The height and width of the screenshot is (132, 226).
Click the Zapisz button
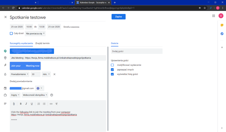click(x=118, y=17)
